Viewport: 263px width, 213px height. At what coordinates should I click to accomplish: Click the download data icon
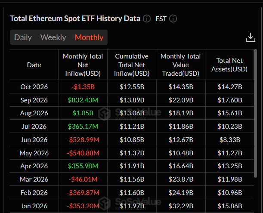[x=251, y=37]
